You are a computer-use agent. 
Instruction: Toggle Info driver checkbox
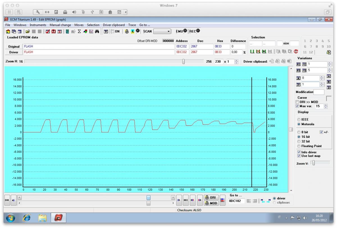click(x=299, y=152)
